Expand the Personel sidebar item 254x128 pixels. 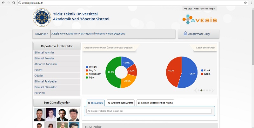click(40, 93)
